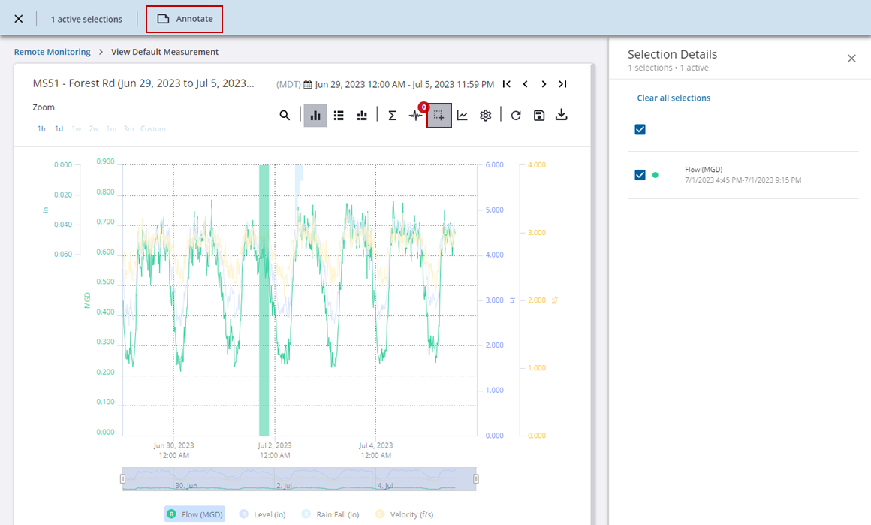Click the sigma totals icon
This screenshot has height=525, width=871.
[x=392, y=116]
